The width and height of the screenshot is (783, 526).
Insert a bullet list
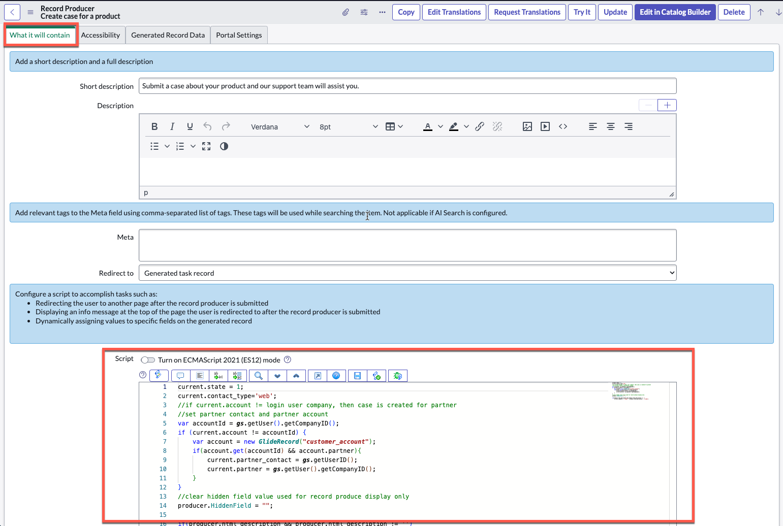pos(154,146)
